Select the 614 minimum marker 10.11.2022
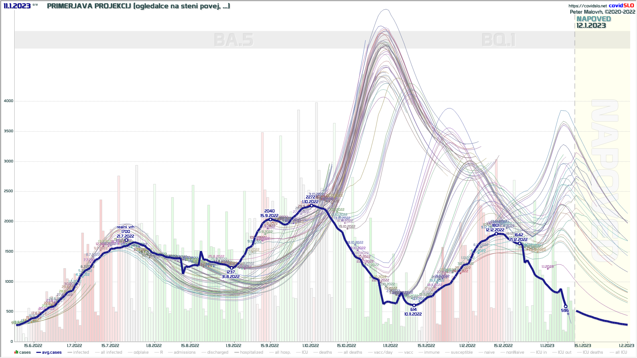637x358 pixels. 414,305
